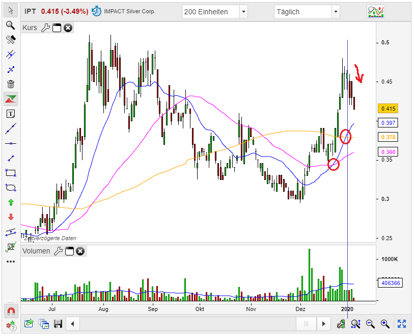
Task: Open more drawing tools ellipsis
Action: click(x=11, y=262)
